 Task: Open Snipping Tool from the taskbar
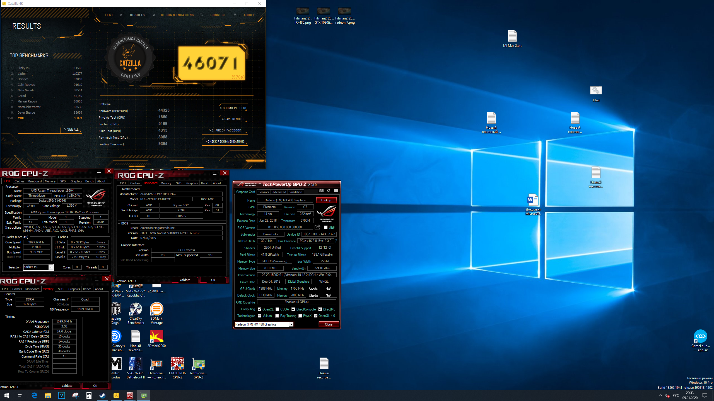point(75,395)
